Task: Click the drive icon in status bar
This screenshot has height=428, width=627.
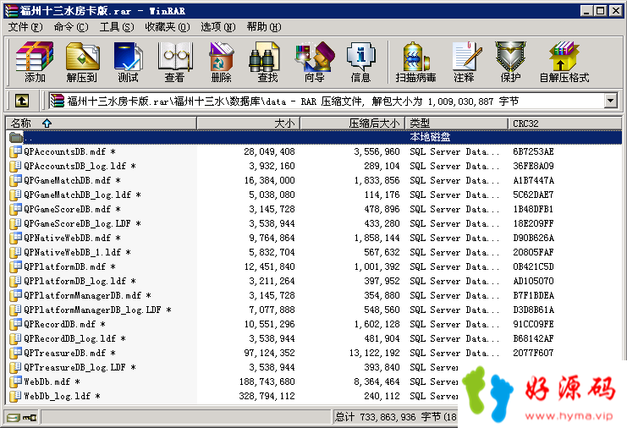Action: (14, 418)
